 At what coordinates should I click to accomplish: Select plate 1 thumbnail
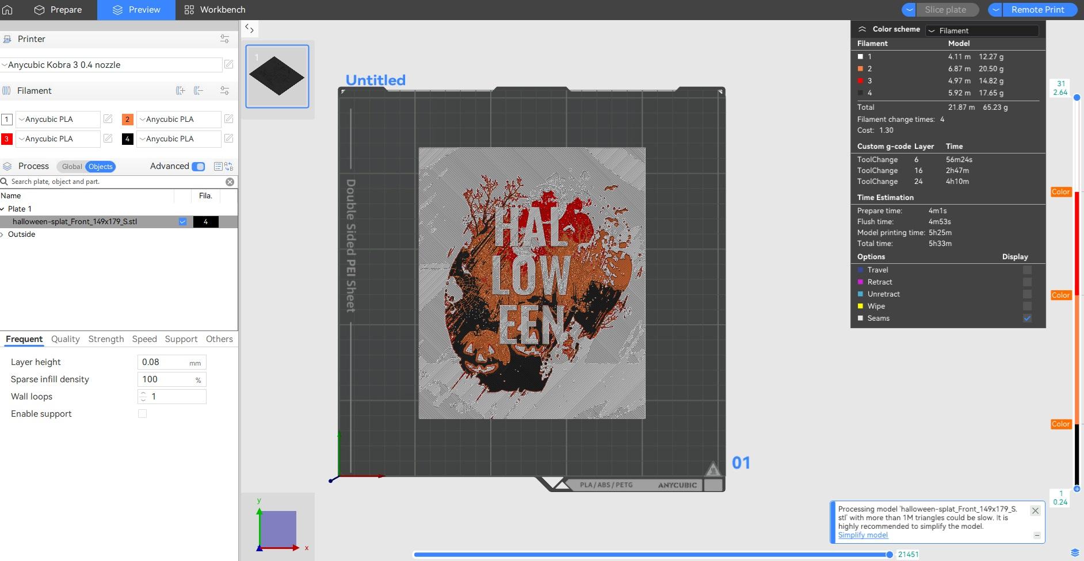277,76
